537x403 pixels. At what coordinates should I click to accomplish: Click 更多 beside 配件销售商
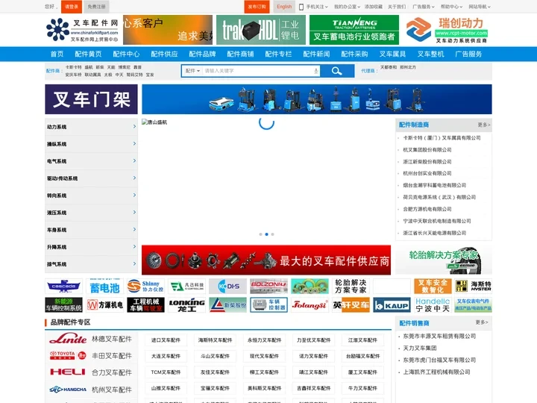pyautogui.click(x=482, y=322)
